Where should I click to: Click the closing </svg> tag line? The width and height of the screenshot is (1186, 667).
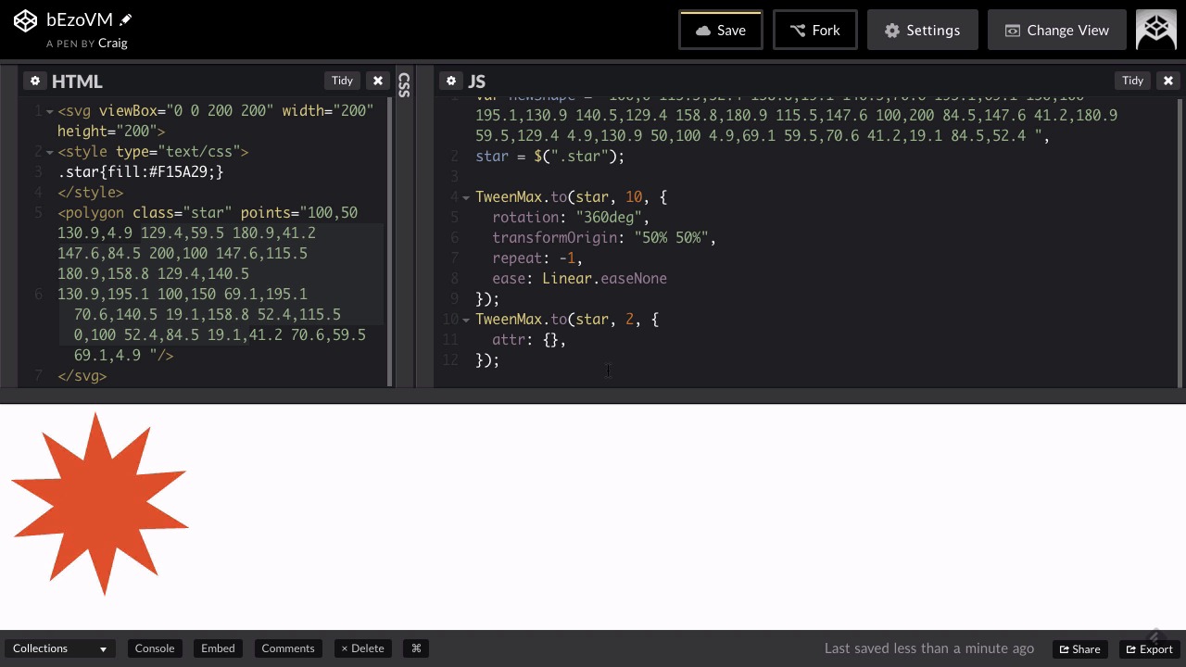[x=82, y=376]
